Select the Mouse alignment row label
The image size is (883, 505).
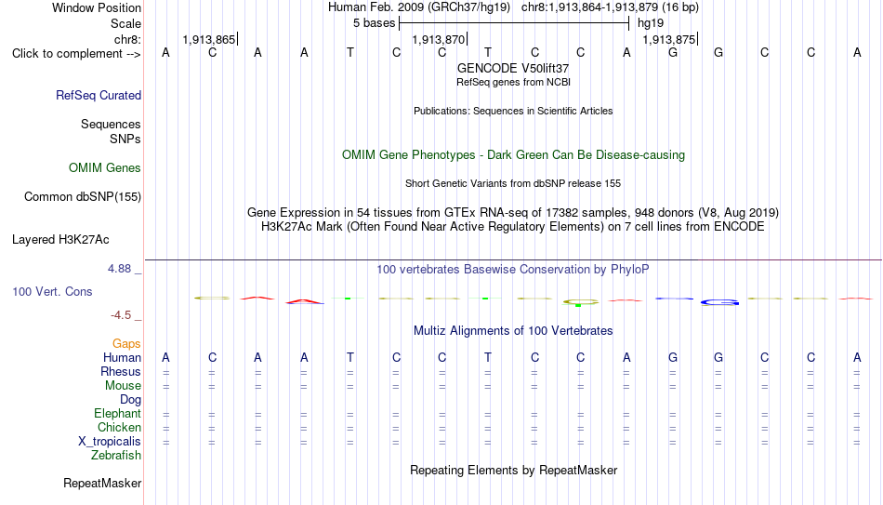pos(123,386)
